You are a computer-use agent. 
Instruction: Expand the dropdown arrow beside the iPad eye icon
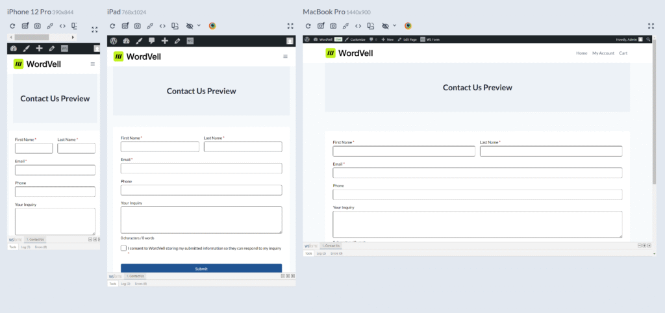(199, 26)
